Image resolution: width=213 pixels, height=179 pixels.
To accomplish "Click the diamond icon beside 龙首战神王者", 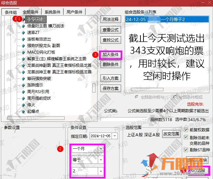I will click(23, 72).
